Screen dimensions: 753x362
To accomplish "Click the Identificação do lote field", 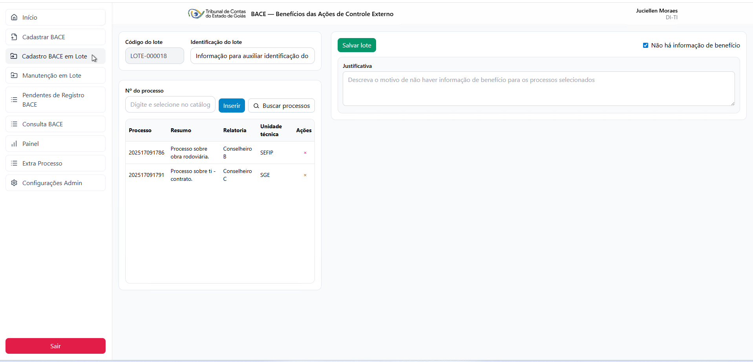I will (x=252, y=56).
